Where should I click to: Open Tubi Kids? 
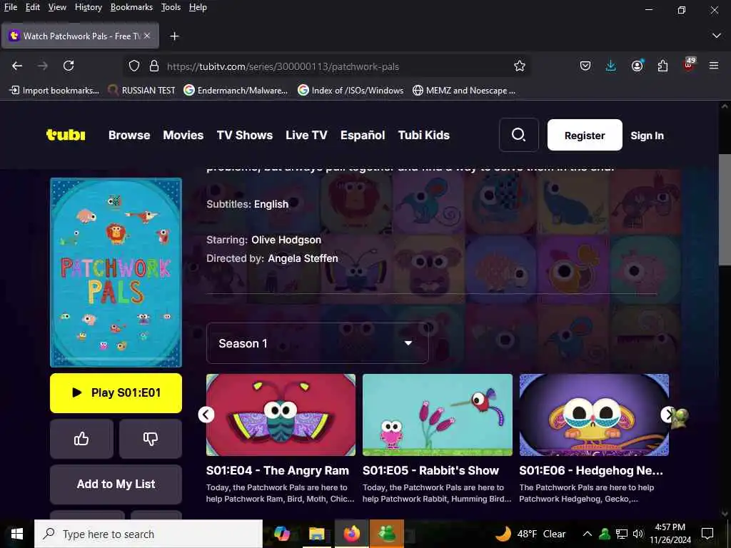(424, 135)
